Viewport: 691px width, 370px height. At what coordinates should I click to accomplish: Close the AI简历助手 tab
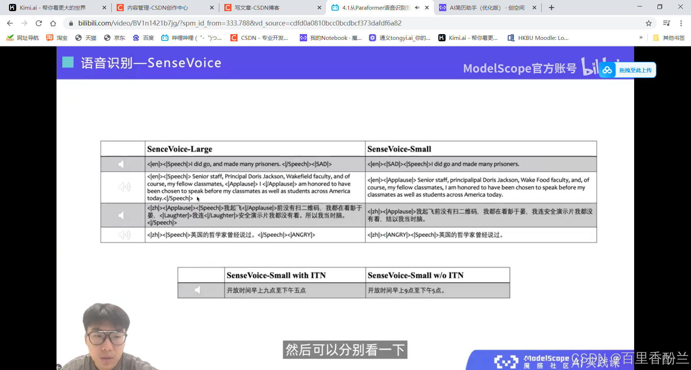point(534,8)
